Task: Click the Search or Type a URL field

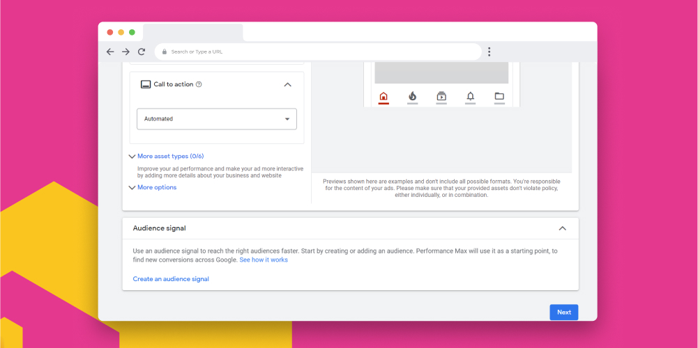Action: pyautogui.click(x=318, y=52)
